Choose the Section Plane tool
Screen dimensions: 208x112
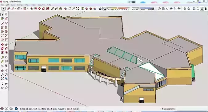coord(6,88)
